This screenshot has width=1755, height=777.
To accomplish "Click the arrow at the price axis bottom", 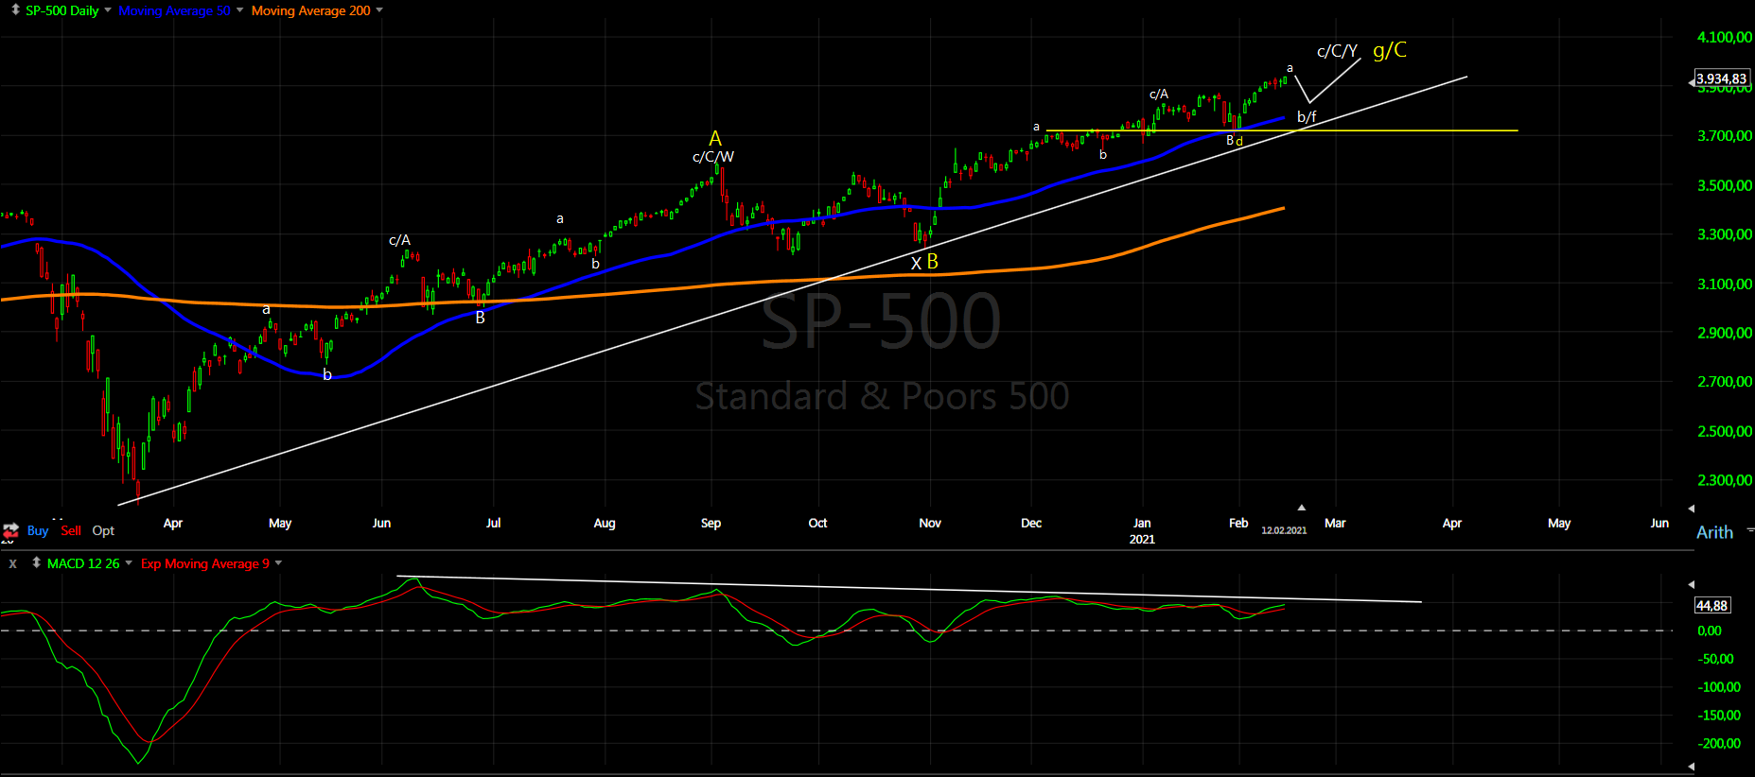I will coord(1692,508).
